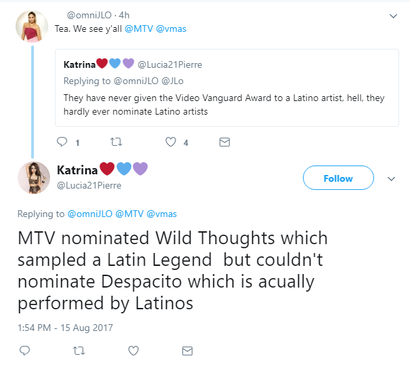Image resolution: width=410 pixels, height=371 pixels.
Task: Follow Katrina's account
Action: point(338,178)
